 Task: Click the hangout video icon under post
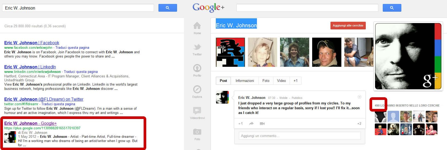click(x=262, y=123)
